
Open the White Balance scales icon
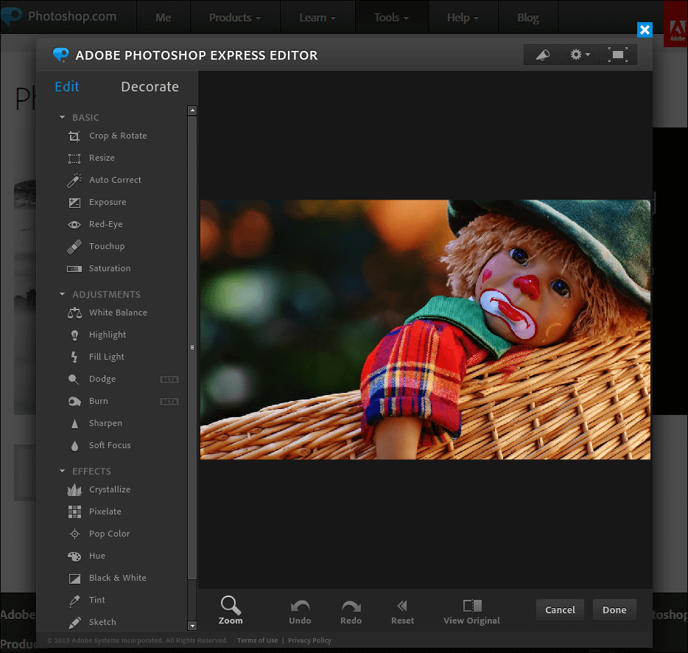click(74, 313)
